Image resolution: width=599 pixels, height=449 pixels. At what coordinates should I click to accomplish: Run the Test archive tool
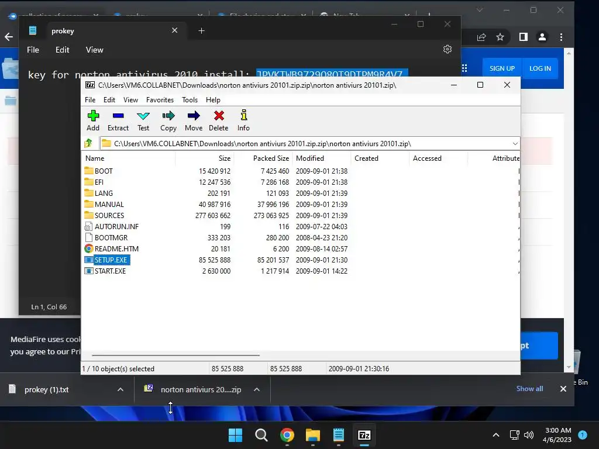click(x=143, y=120)
